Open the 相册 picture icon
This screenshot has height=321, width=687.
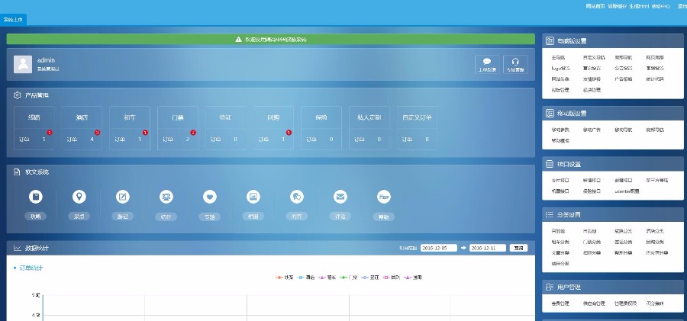pyautogui.click(x=253, y=197)
